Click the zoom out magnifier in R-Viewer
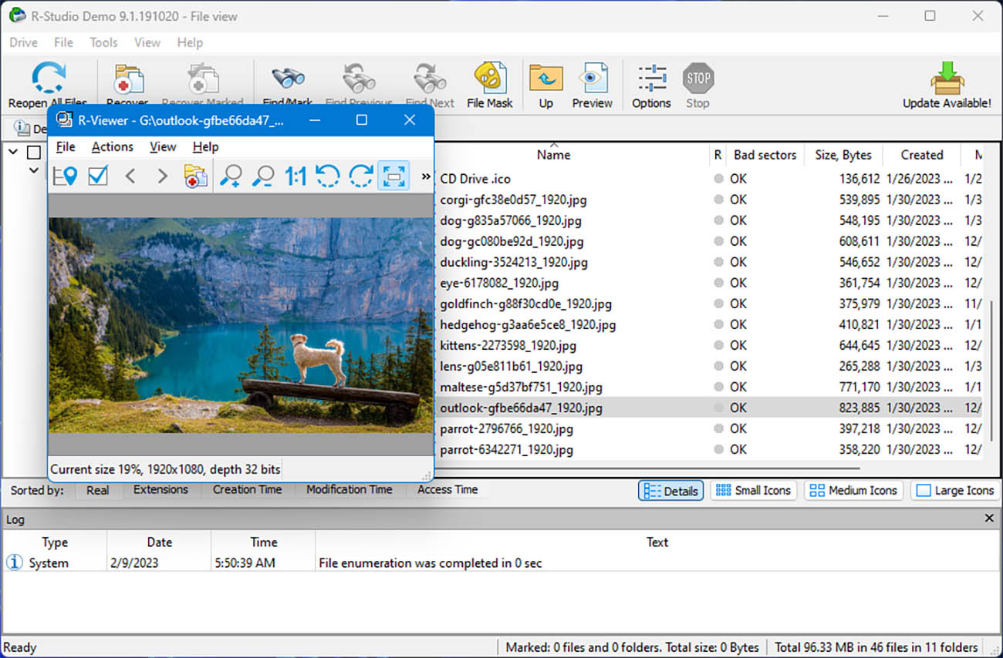This screenshot has height=658, width=1003. click(263, 176)
